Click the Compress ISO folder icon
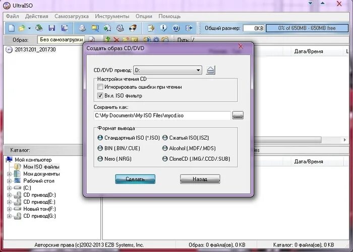This screenshot has width=353, height=252. 95,28
